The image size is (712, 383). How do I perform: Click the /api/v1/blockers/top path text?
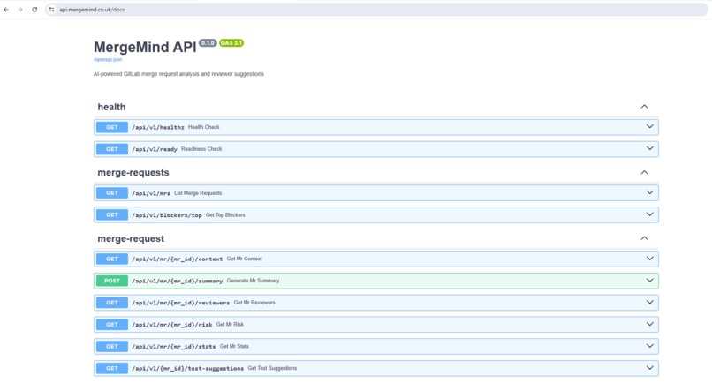tap(167, 215)
